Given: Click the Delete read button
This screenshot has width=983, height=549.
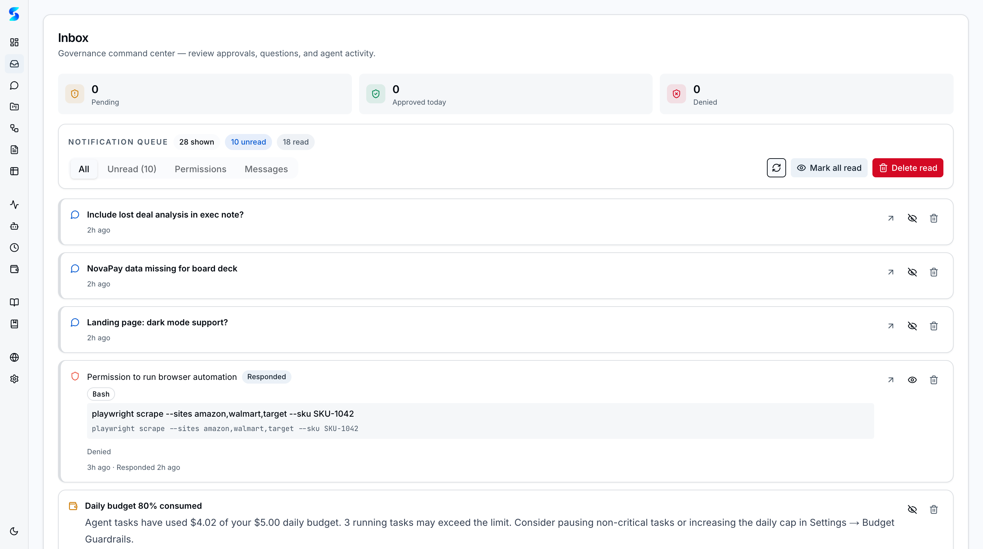Looking at the screenshot, I should (x=908, y=168).
